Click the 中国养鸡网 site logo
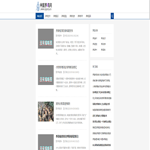150x150 pixels. [x=44, y=6]
